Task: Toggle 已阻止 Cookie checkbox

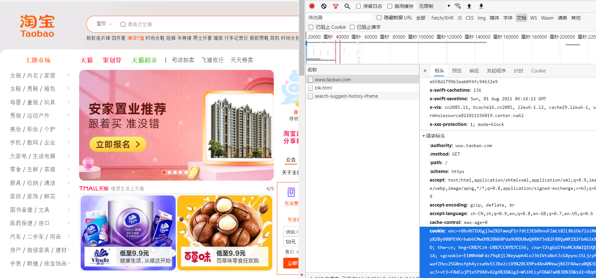Action: click(311, 27)
